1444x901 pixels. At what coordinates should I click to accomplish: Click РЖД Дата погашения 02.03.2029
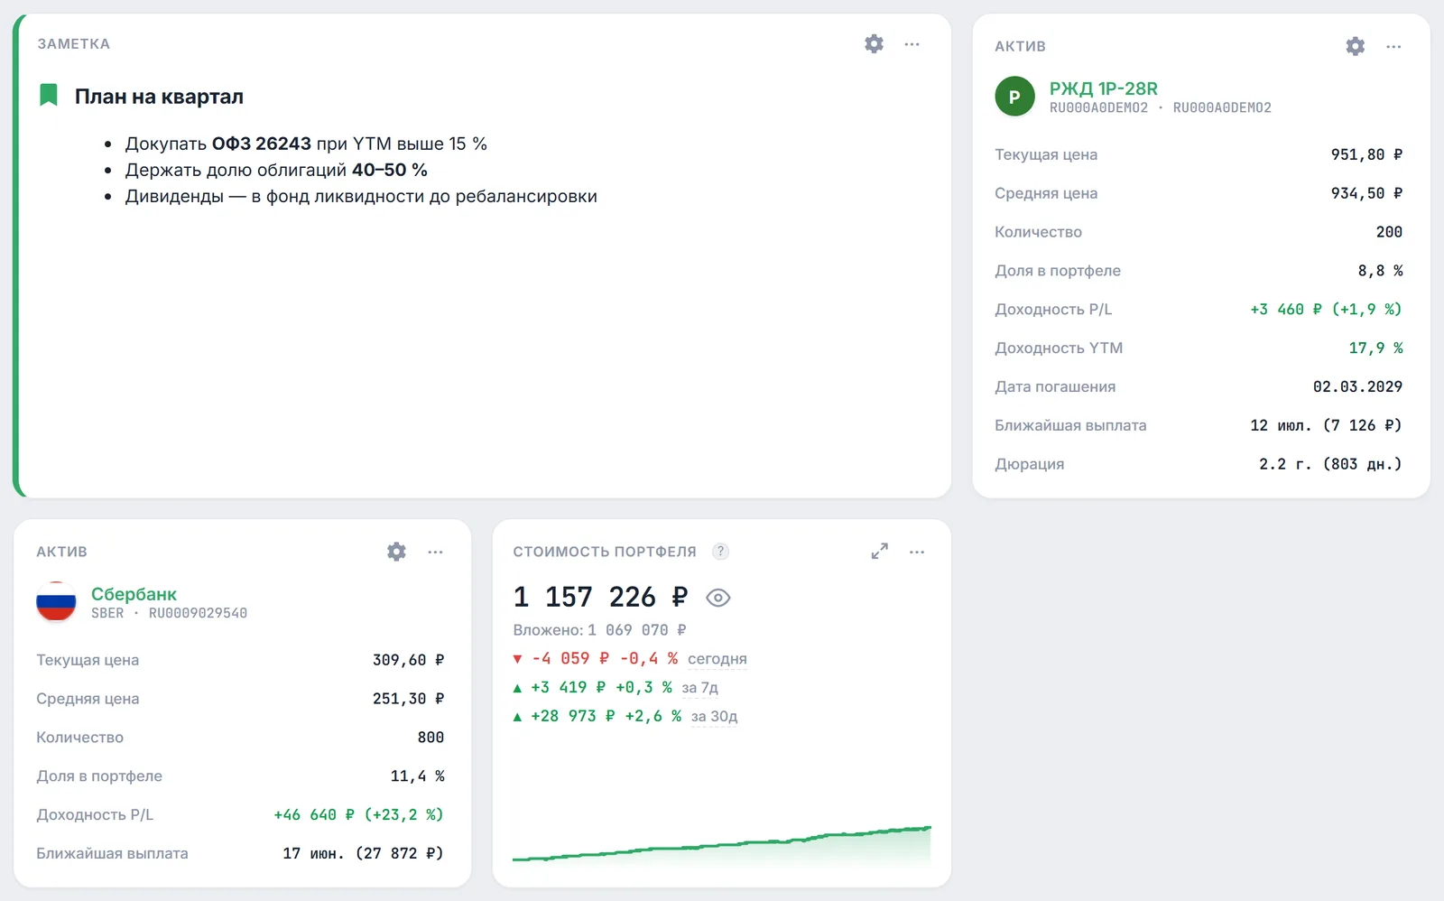(x=1357, y=386)
